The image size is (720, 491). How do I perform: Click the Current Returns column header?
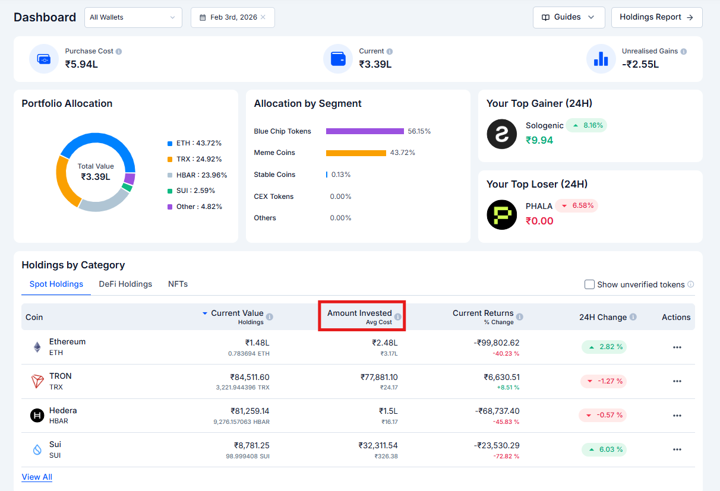coord(483,313)
